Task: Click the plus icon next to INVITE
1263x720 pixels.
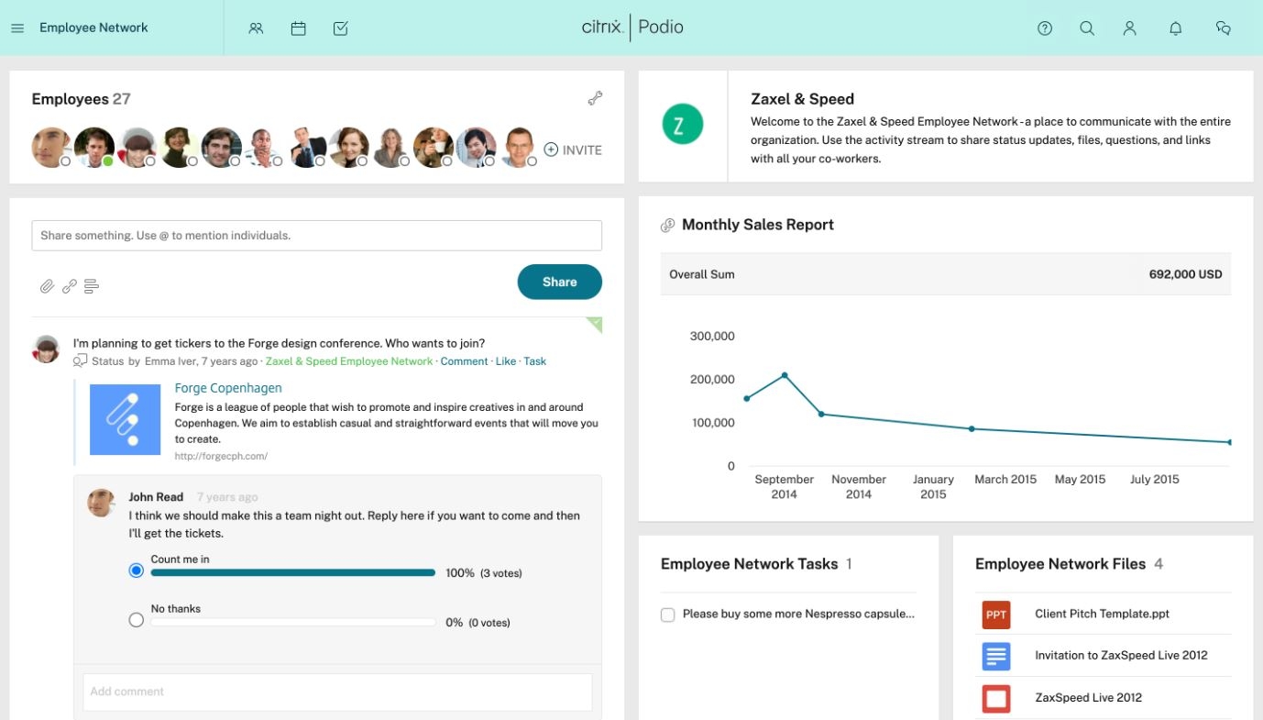Action: (x=551, y=150)
